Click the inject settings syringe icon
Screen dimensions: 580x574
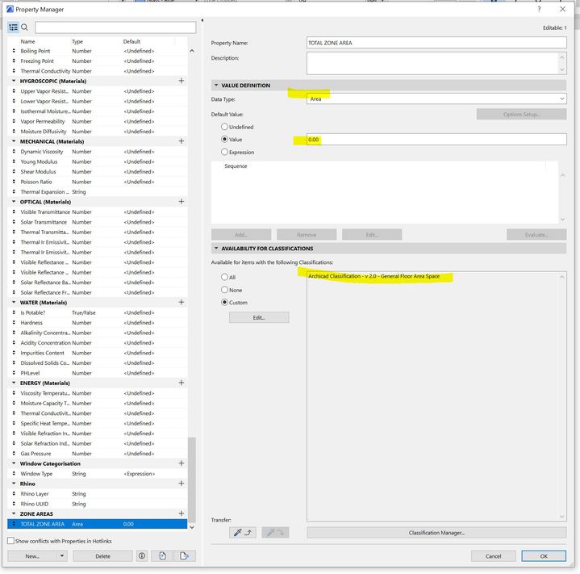click(275, 533)
